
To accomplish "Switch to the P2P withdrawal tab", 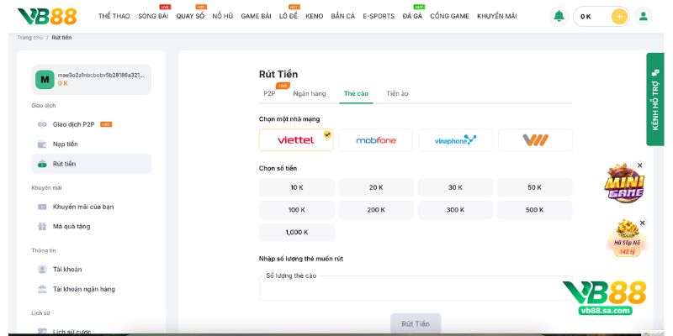I will click(x=269, y=93).
